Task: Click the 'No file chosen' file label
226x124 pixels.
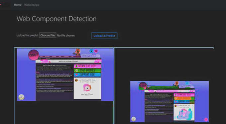Action: (66, 36)
